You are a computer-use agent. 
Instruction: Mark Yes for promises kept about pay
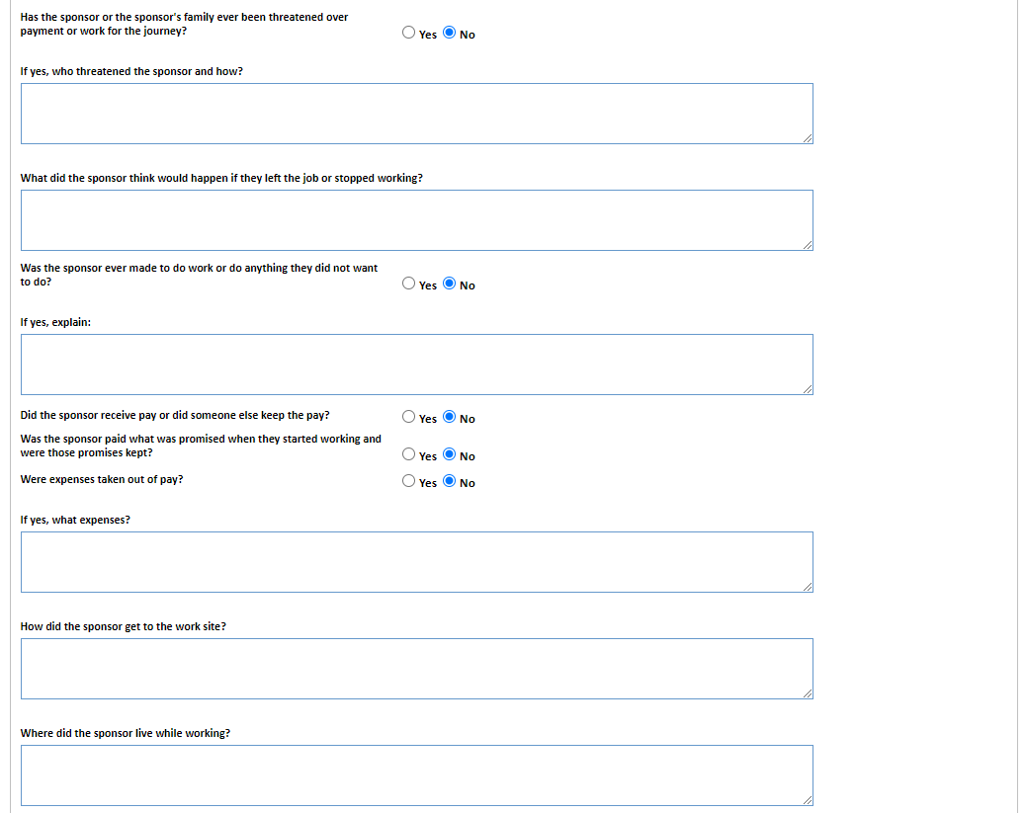[409, 454]
